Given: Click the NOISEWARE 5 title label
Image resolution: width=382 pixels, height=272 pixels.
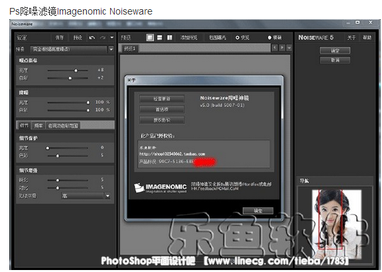Looking at the screenshot, I should click(x=316, y=38).
